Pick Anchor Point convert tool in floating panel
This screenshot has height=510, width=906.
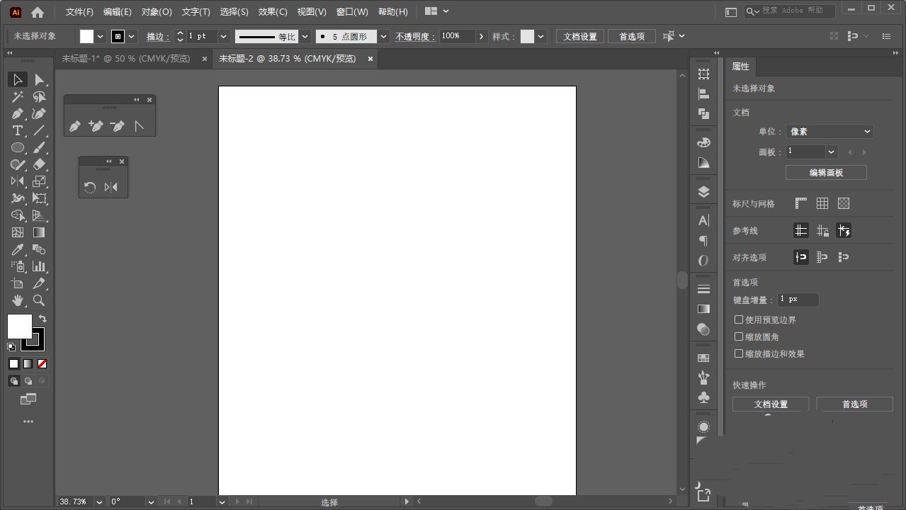pos(139,126)
